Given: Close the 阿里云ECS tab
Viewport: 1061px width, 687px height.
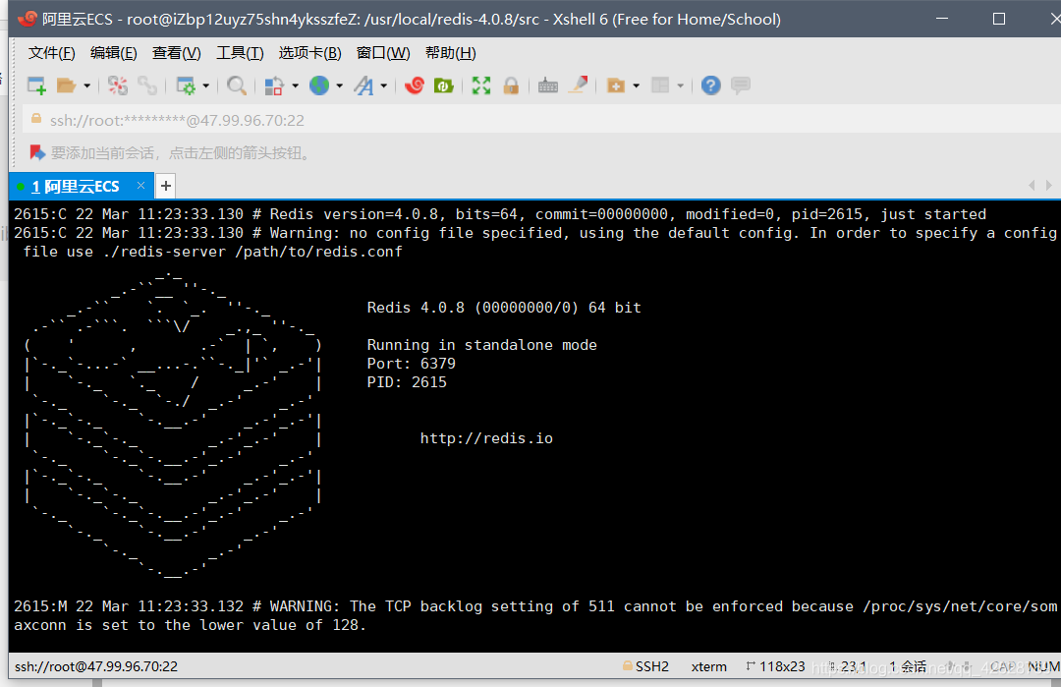Looking at the screenshot, I should pyautogui.click(x=140, y=186).
